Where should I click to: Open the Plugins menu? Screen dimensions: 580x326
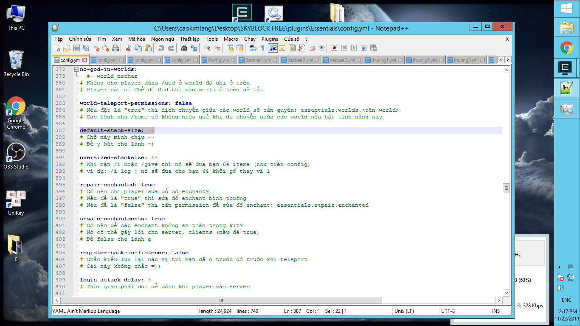(270, 39)
